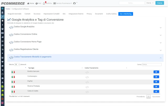Expand Codice Conversione Home Page section
This screenshot has width=168, height=106.
tap(85, 43)
